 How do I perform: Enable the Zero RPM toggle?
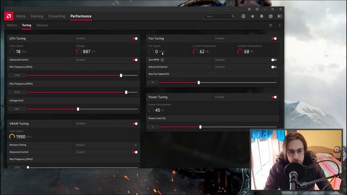click(x=274, y=60)
